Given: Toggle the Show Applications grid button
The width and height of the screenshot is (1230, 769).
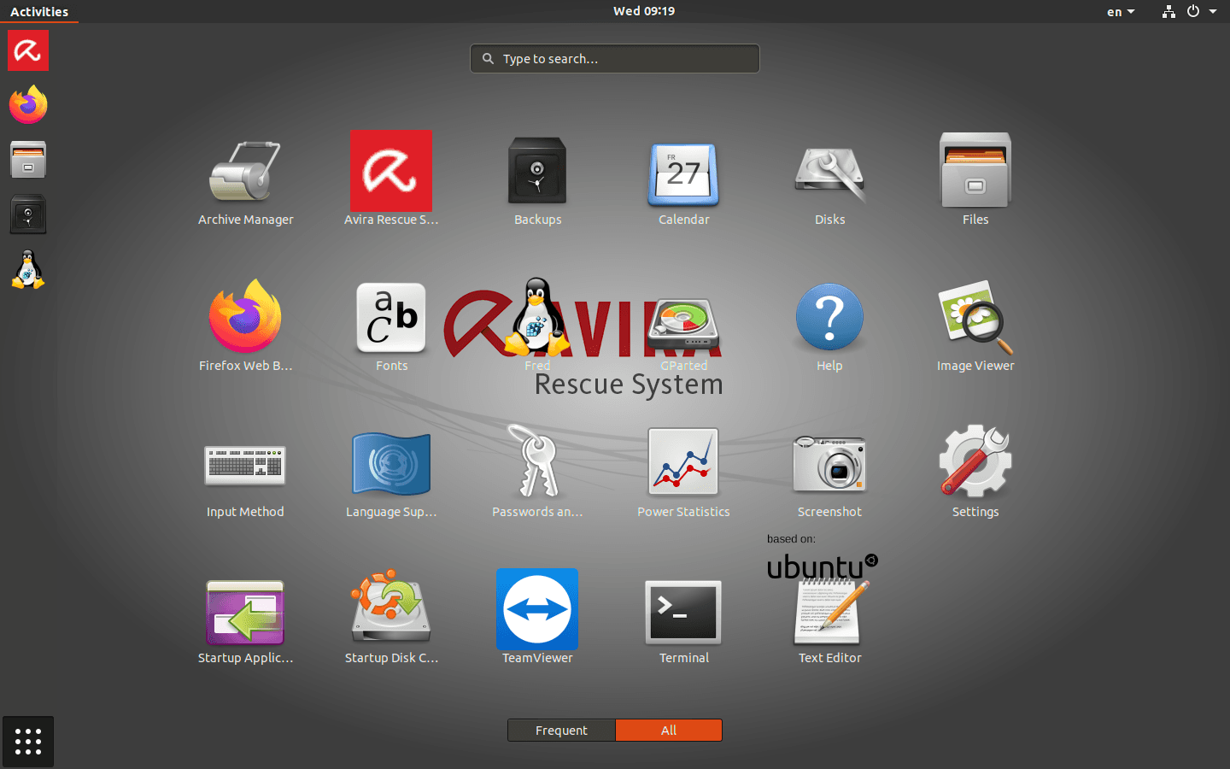Looking at the screenshot, I should tap(28, 742).
